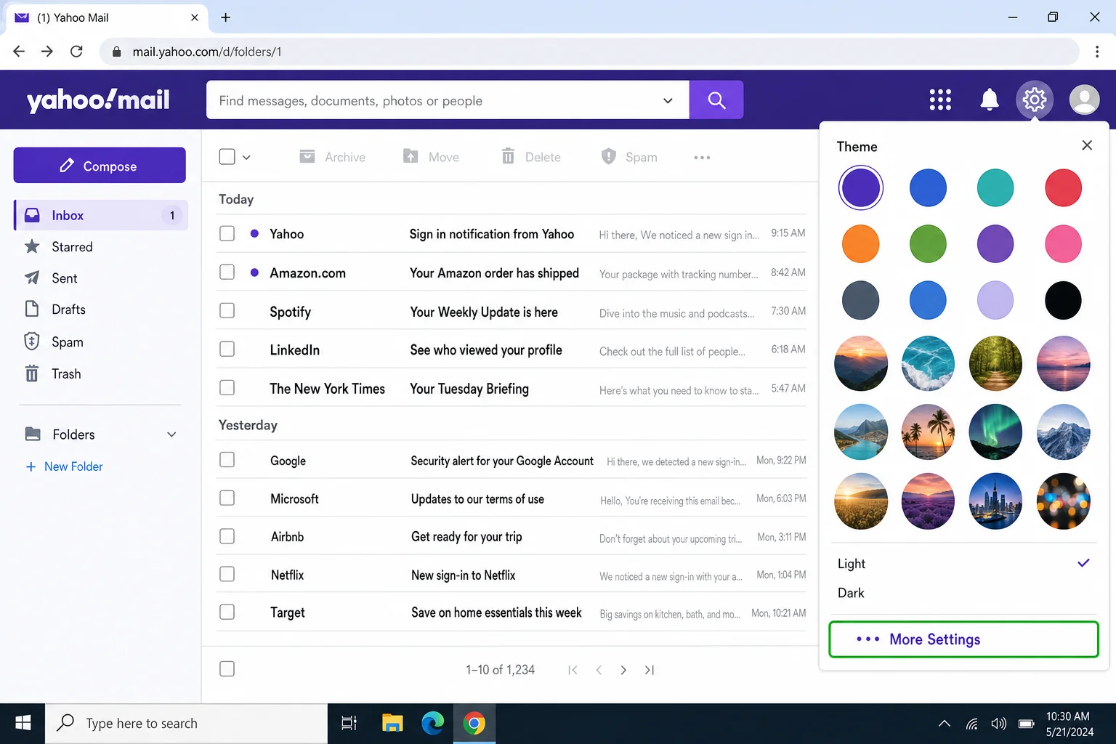1116x744 pixels.
Task: Open the notifications bell
Action: click(989, 100)
